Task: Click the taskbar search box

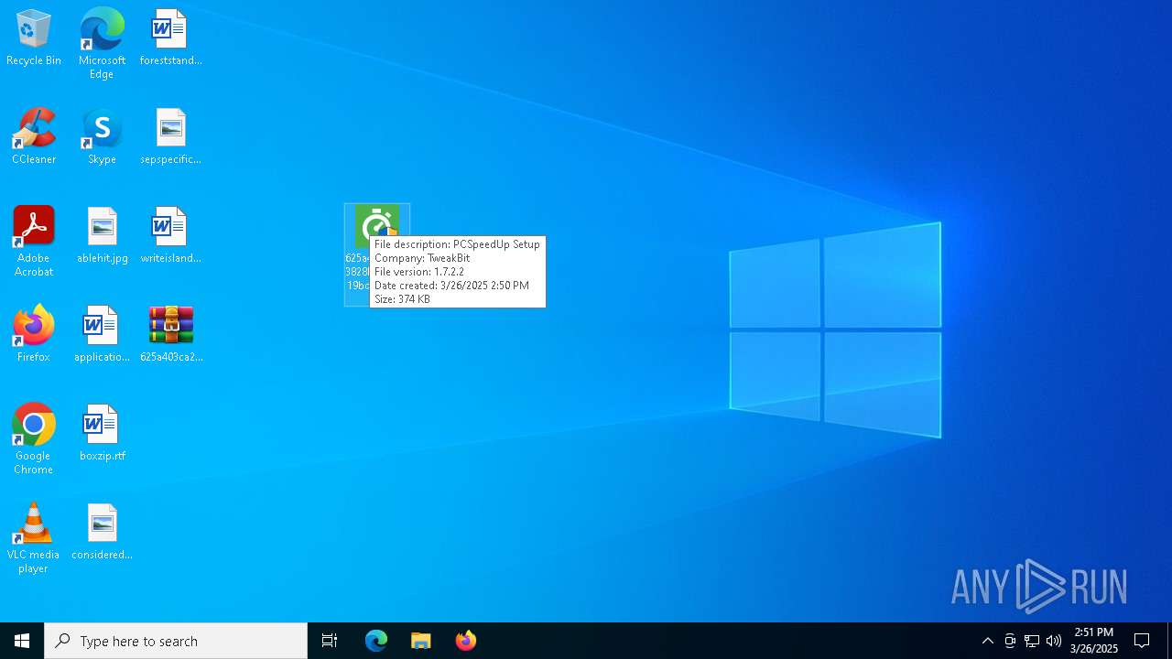Action: click(x=176, y=641)
